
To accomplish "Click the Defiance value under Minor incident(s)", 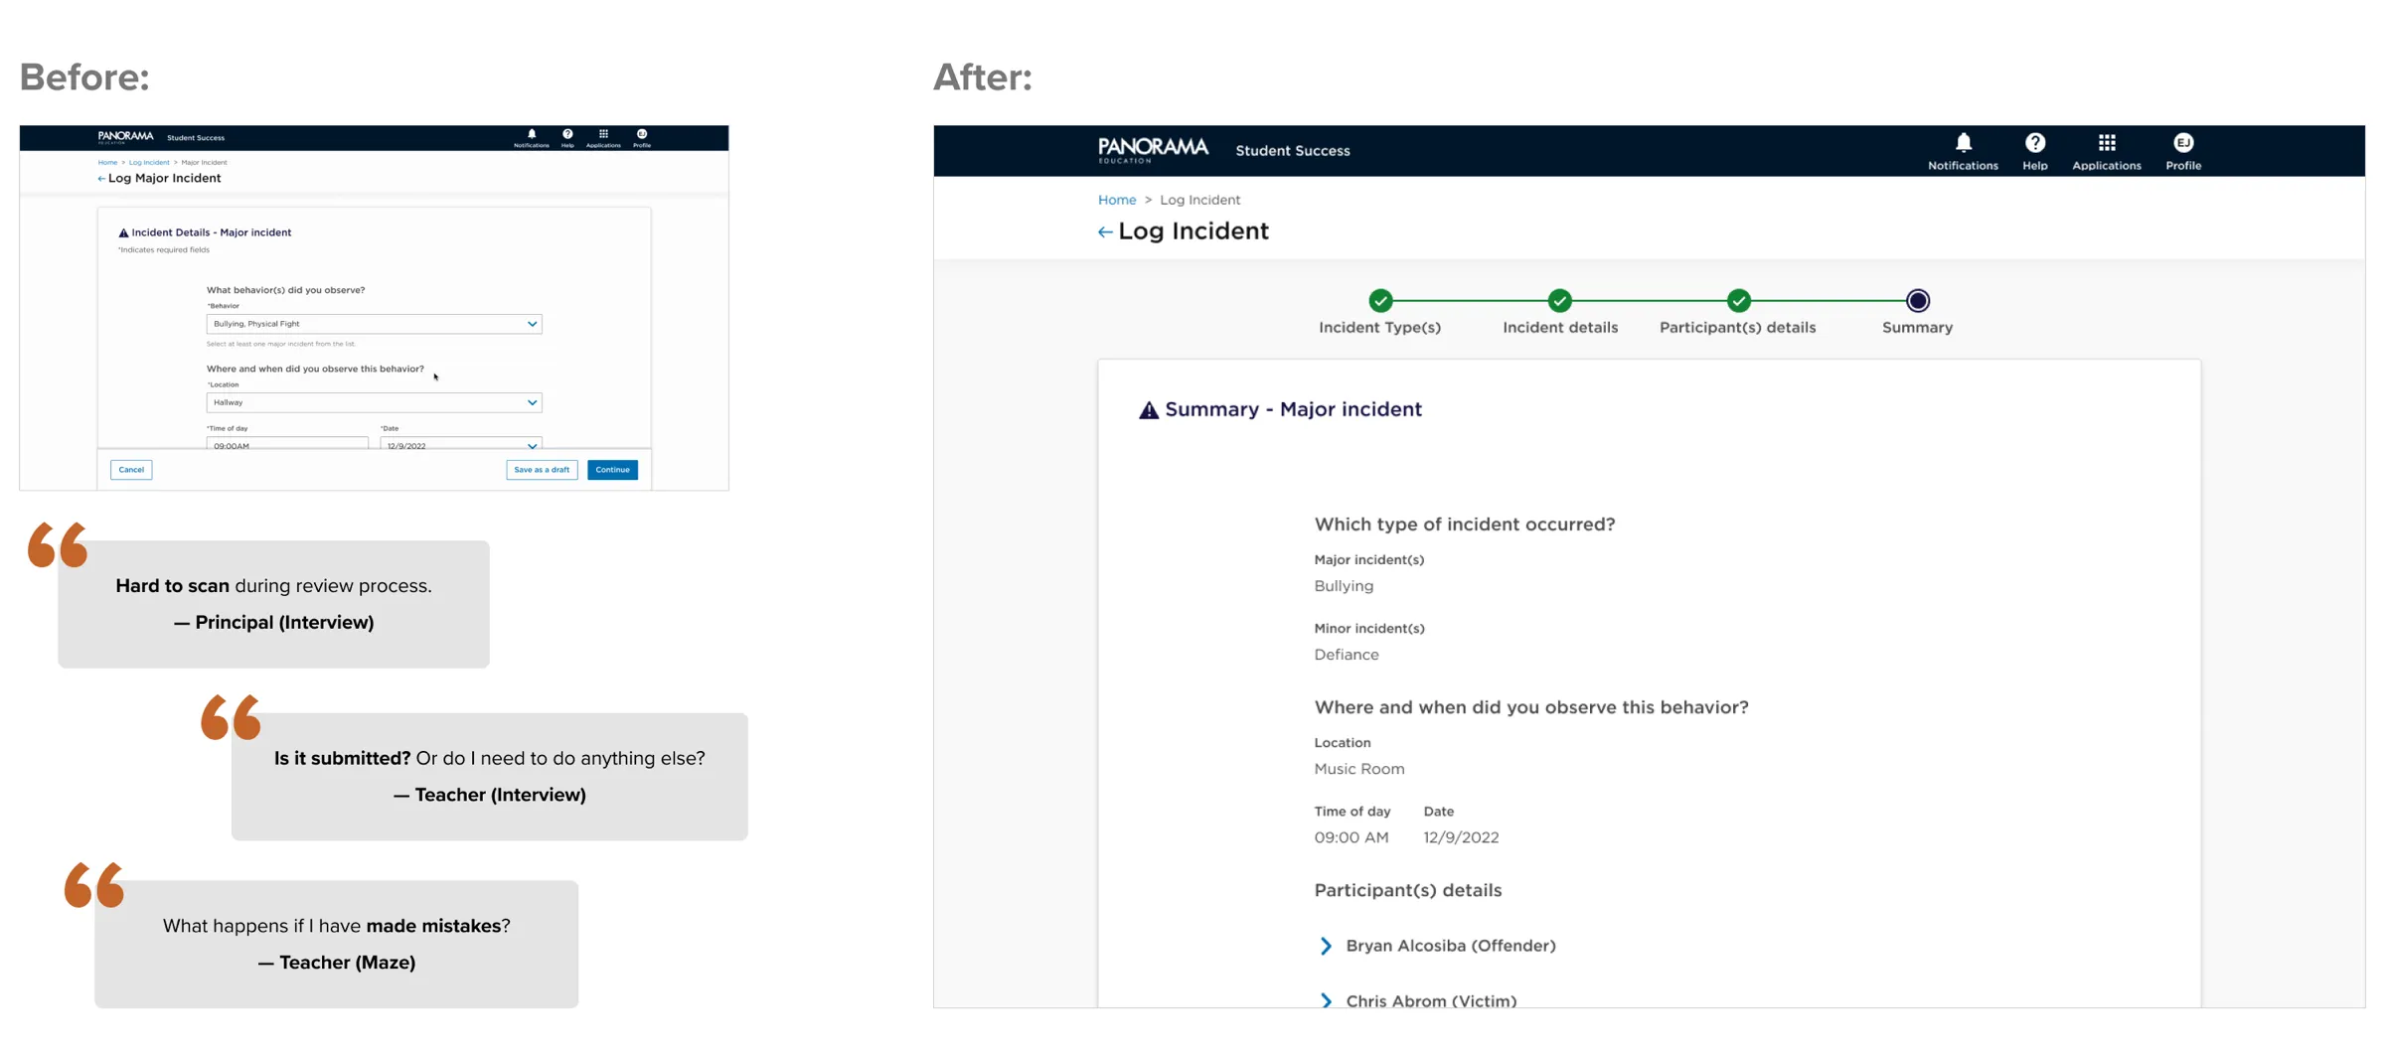I will [x=1347, y=655].
